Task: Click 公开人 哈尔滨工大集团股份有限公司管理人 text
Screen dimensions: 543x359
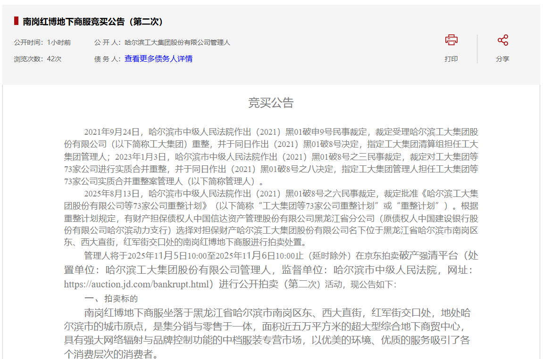Action: [x=162, y=42]
